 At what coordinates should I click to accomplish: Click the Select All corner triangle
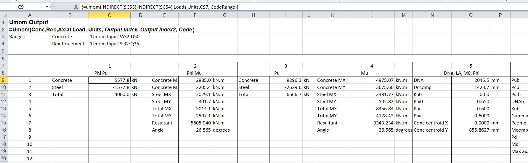pyautogui.click(x=4, y=15)
